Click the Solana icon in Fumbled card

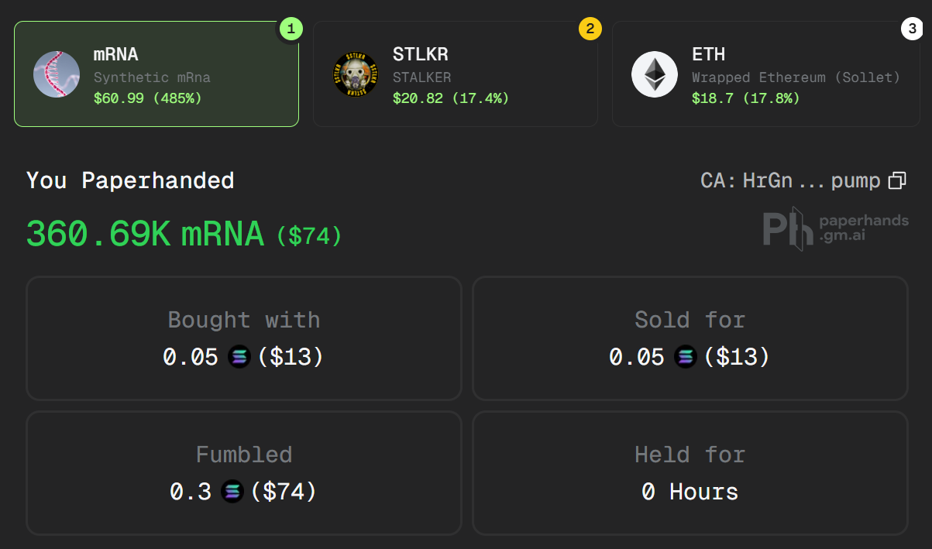click(x=232, y=492)
